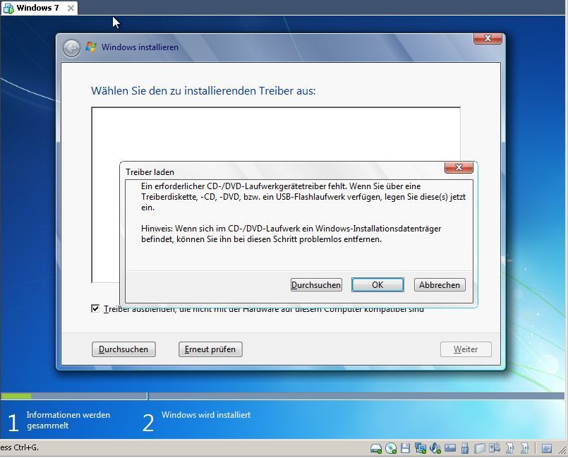
Task: Close the Windows 7 tab
Action: [71, 8]
